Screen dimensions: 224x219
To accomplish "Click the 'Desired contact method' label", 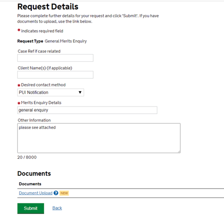I will click(x=43, y=85).
